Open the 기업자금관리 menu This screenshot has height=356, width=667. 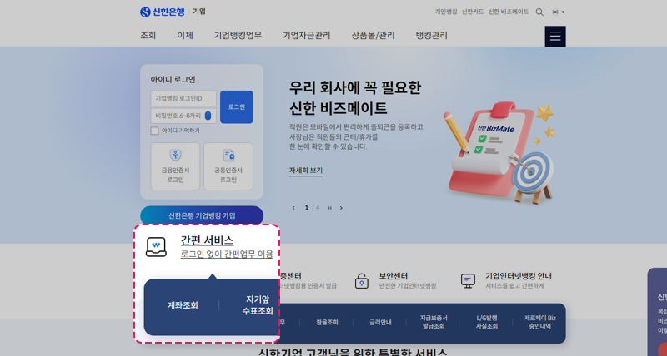pos(307,36)
